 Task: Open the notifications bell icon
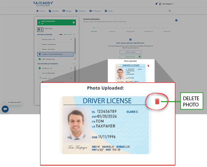[156, 4]
